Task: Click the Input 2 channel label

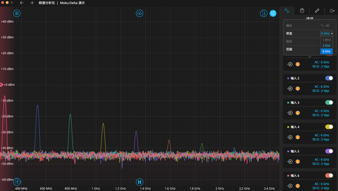Action: click(295, 78)
